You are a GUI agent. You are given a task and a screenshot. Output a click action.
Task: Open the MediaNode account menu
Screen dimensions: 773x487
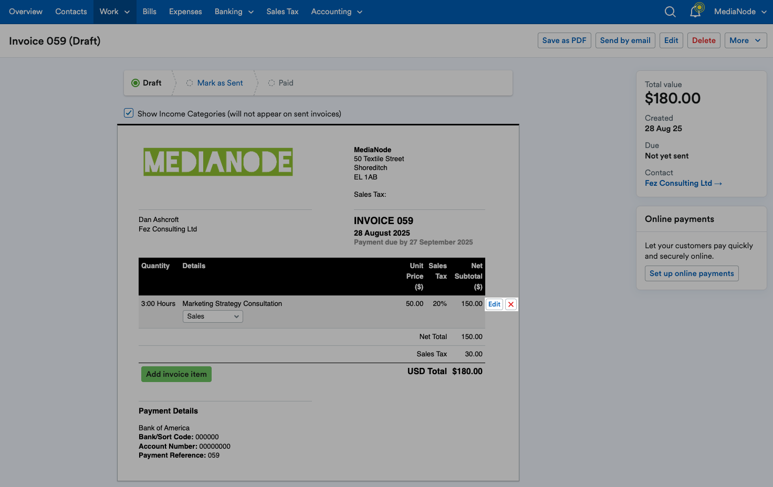click(x=740, y=12)
